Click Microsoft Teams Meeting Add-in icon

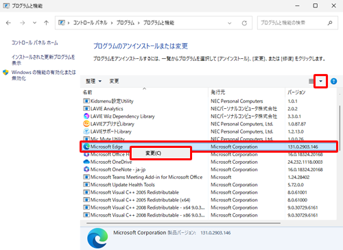click(86, 177)
